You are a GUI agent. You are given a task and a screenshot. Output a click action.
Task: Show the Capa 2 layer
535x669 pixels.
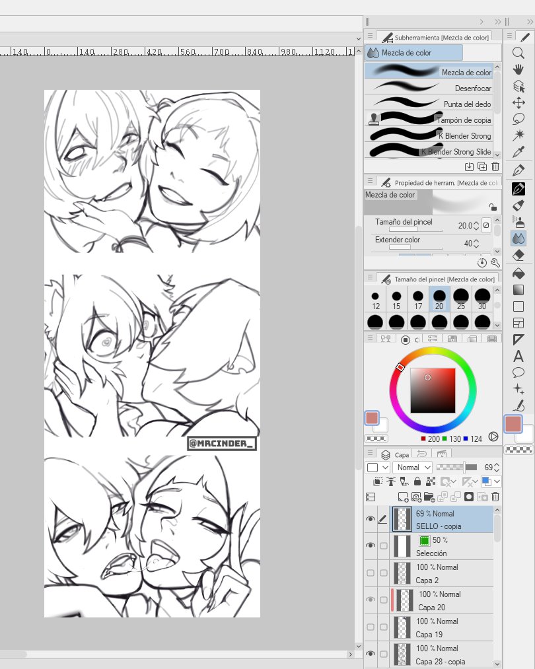click(371, 573)
